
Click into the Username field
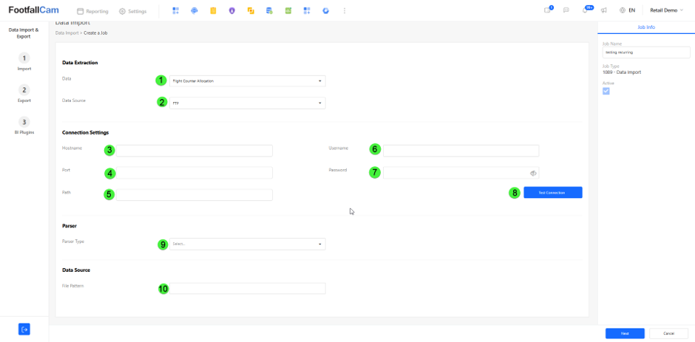[x=461, y=151]
